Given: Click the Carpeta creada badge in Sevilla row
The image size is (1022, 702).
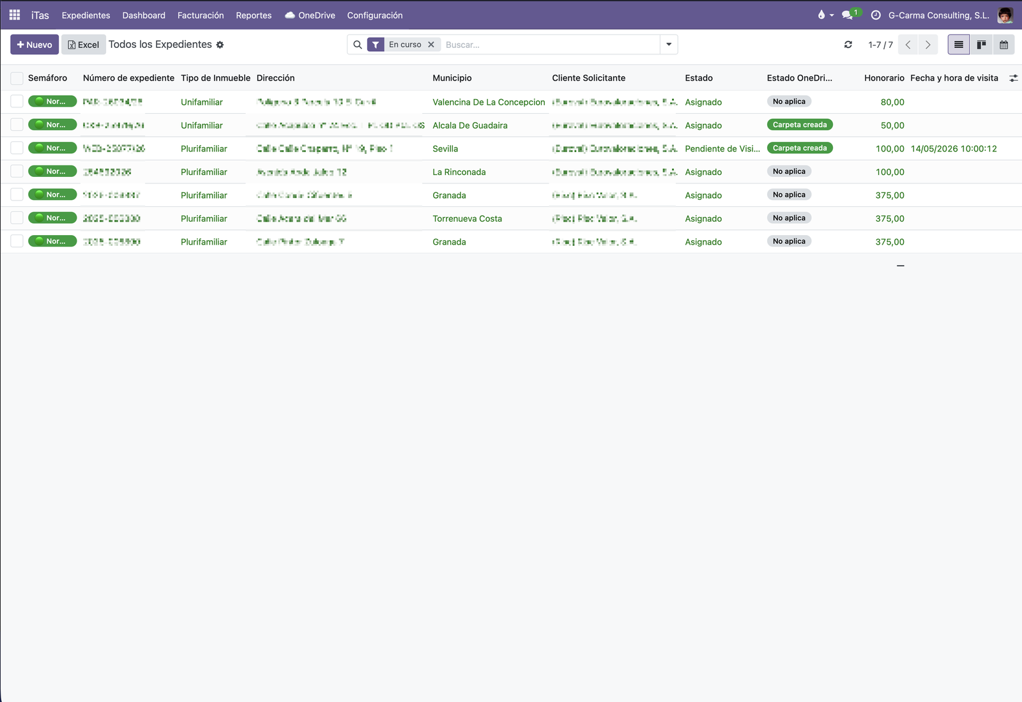Looking at the screenshot, I should pyautogui.click(x=800, y=148).
